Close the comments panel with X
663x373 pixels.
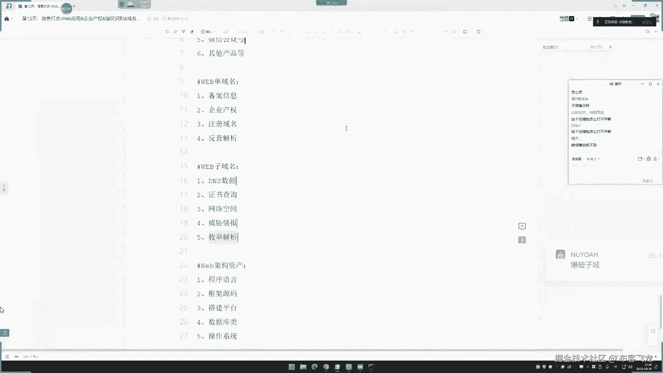[x=610, y=47]
